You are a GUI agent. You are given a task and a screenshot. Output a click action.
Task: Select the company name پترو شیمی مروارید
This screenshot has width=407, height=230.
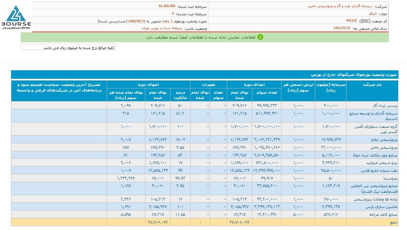click(381, 163)
